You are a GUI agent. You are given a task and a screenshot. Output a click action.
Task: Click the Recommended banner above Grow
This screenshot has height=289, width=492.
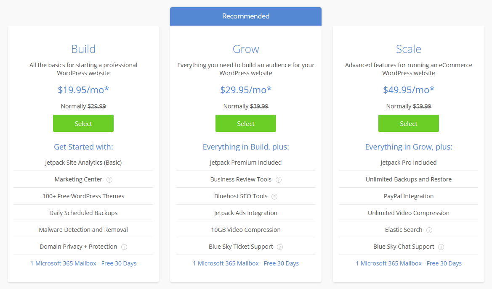pyautogui.click(x=246, y=16)
